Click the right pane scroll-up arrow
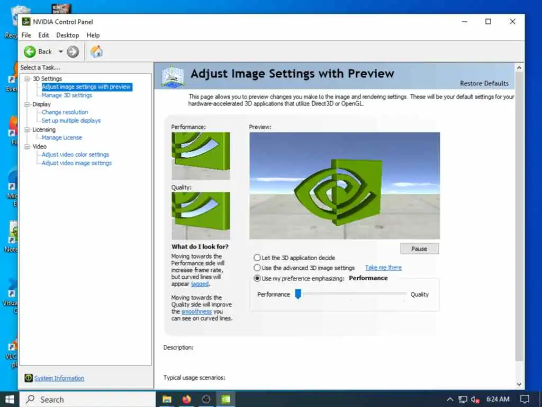This screenshot has width=542, height=407. pos(519,68)
